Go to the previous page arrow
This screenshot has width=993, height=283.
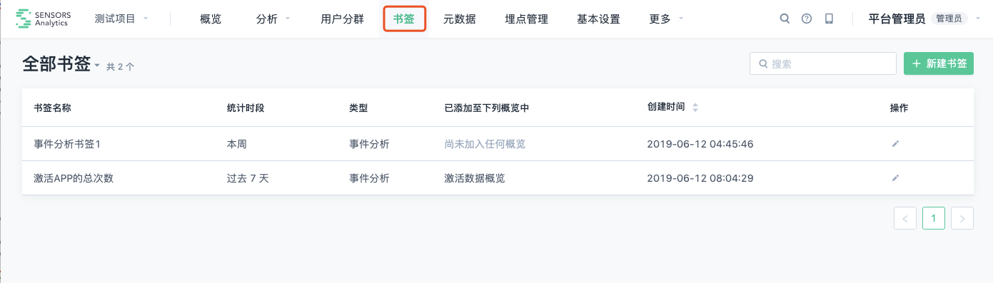click(x=905, y=219)
